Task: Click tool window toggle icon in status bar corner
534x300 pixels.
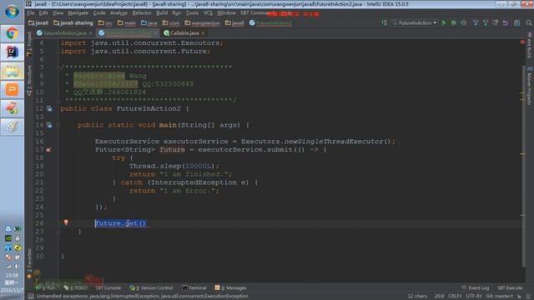Action: click(30, 297)
